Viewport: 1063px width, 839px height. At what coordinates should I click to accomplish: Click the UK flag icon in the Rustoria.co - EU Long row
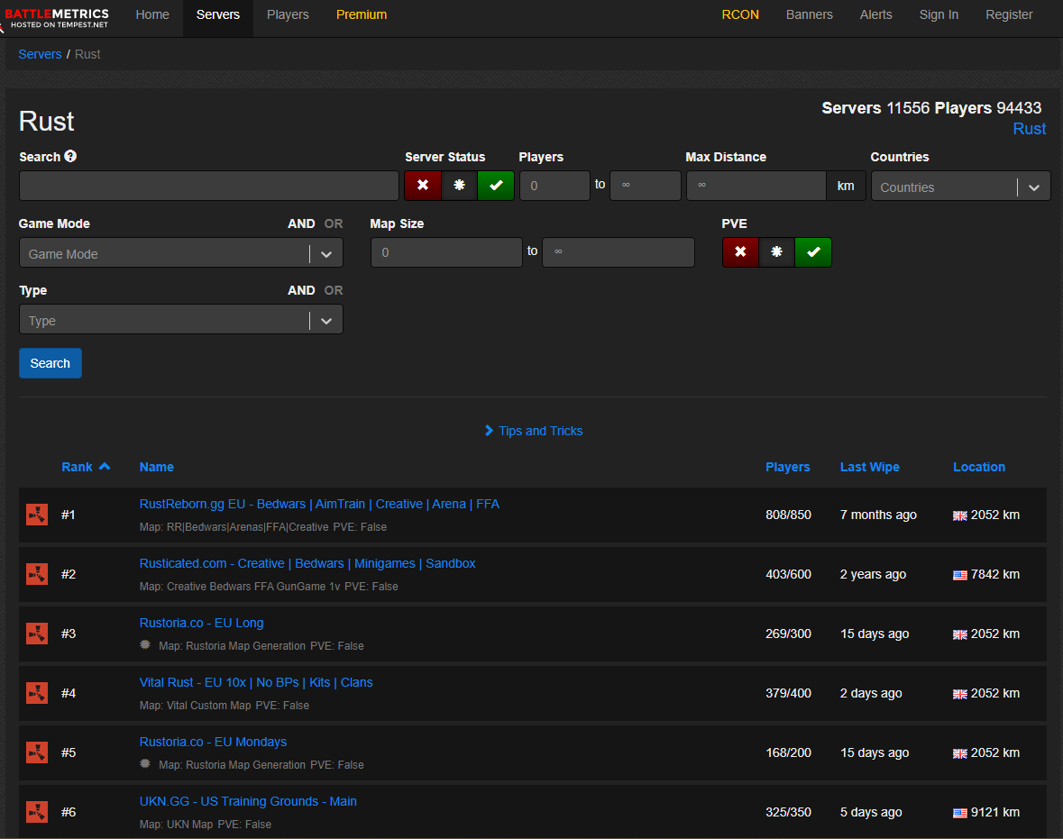click(x=960, y=635)
